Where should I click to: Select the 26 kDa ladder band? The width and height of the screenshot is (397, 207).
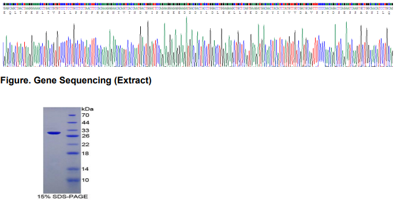tap(73, 136)
